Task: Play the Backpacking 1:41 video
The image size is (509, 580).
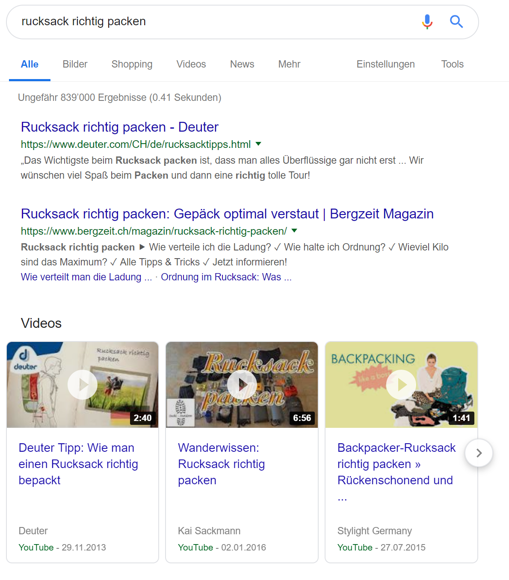Action: (x=401, y=385)
